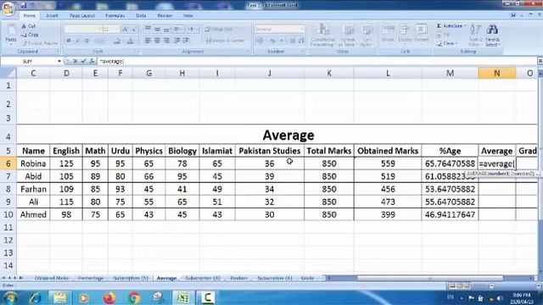Click inside the formula bar input
Screen dimensions: 543x305
[x=316, y=61]
